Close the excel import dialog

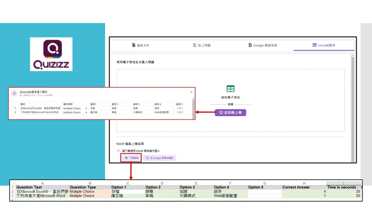tap(191, 92)
